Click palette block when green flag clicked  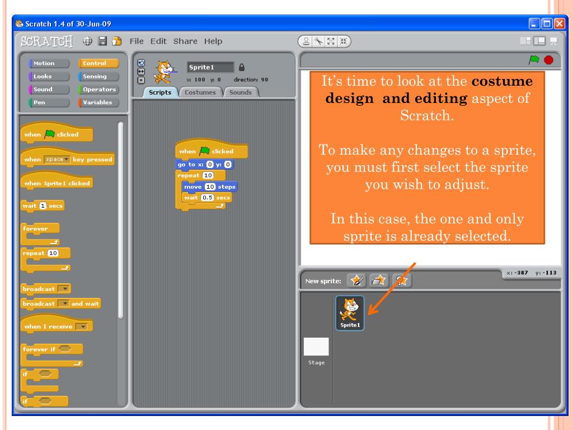(57, 132)
